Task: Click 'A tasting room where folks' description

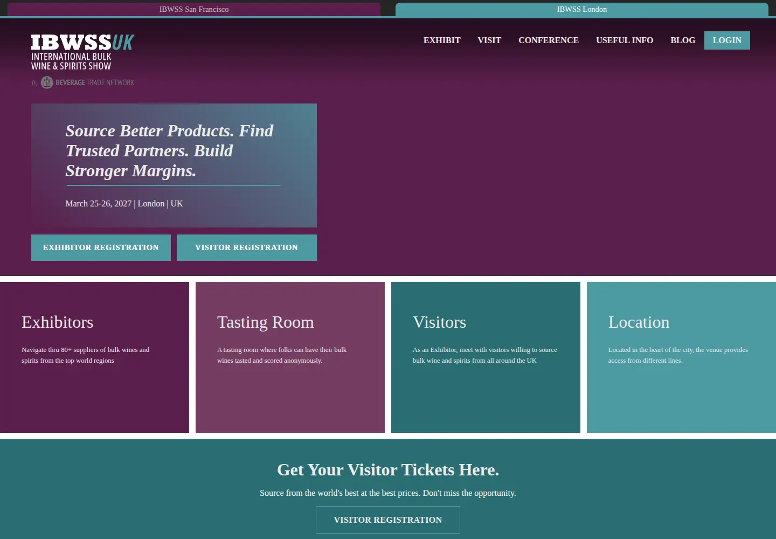Action: pyautogui.click(x=282, y=355)
